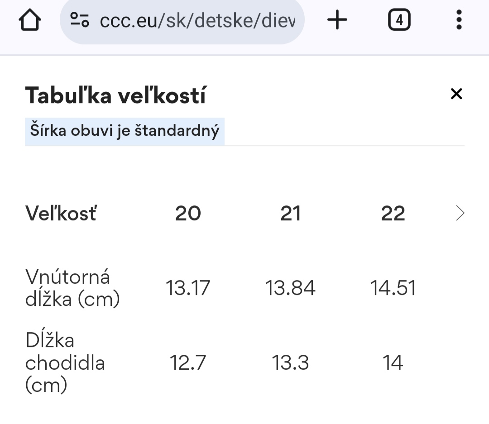Click the Dĺžka chodidla (cm) row label

point(65,363)
